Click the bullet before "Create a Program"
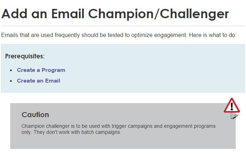The width and height of the screenshot is (246, 157). click(11, 70)
